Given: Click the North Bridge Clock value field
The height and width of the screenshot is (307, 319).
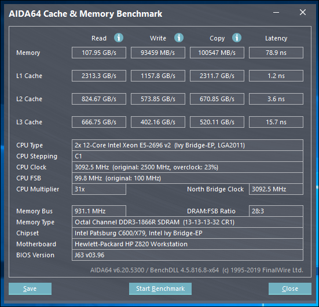Looking at the screenshot, I should click(276, 189).
